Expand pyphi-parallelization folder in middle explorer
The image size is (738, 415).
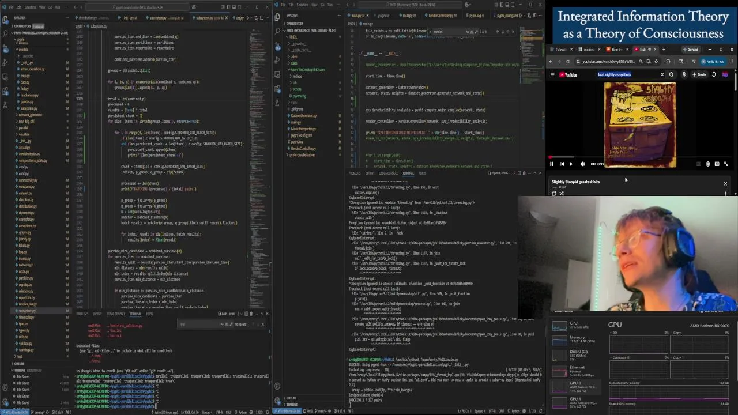[303, 155]
